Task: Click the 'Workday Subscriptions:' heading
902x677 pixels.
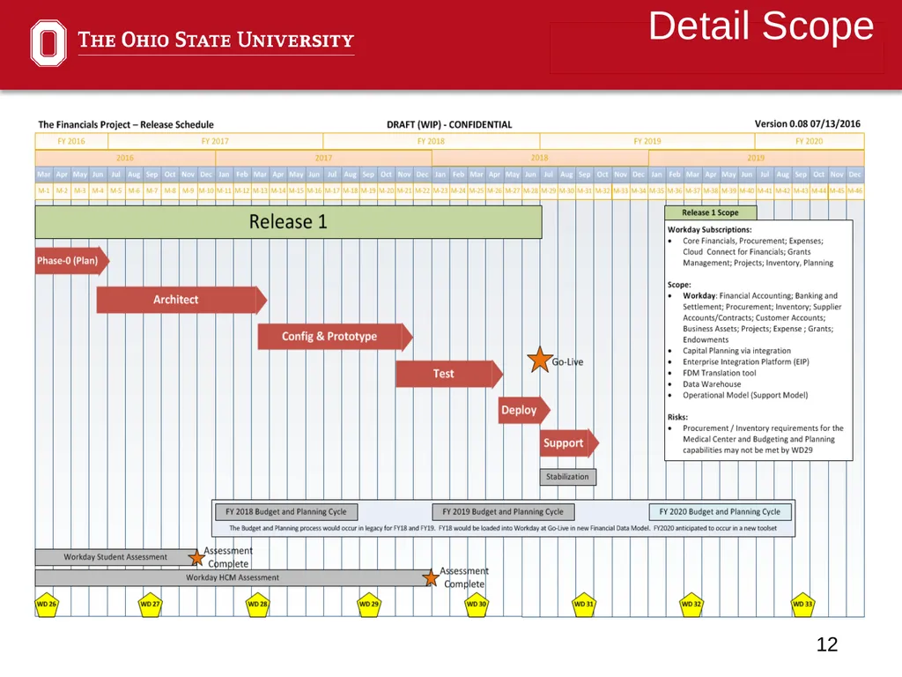Action: point(709,230)
